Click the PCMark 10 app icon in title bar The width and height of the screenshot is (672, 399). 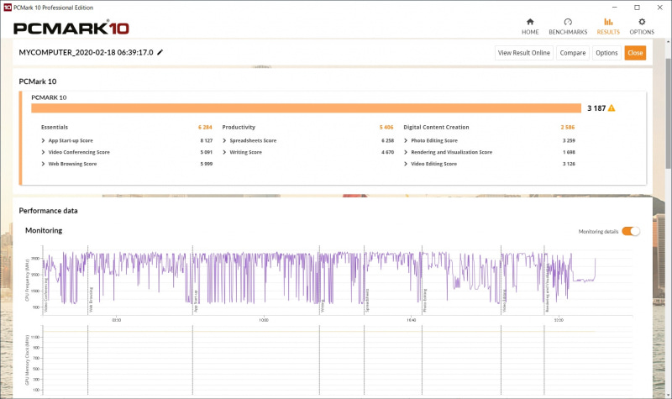point(8,8)
